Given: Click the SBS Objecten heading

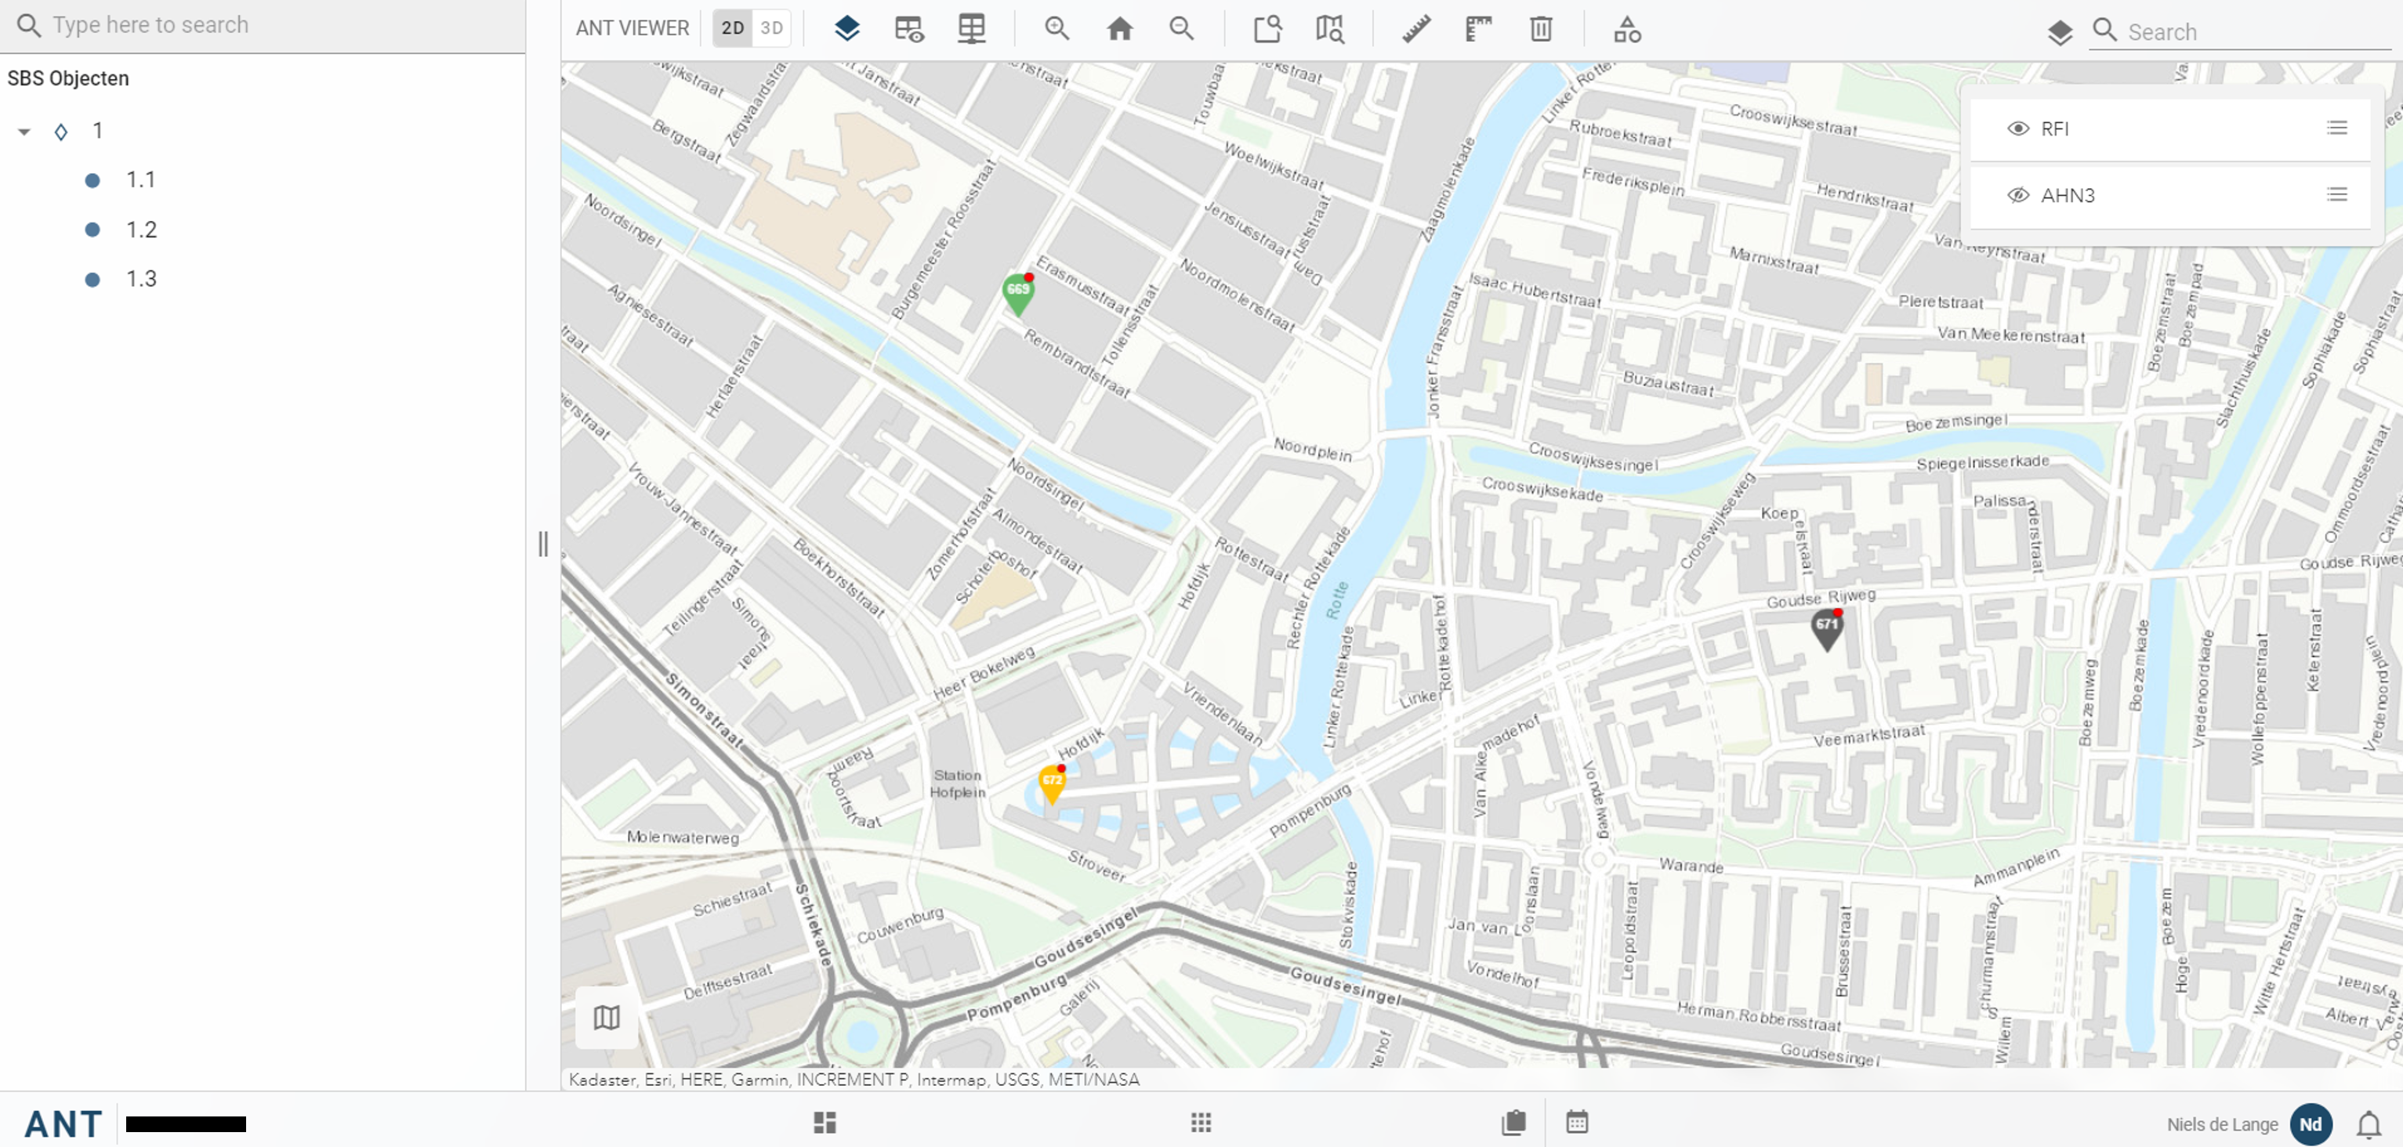Looking at the screenshot, I should pyautogui.click(x=68, y=78).
